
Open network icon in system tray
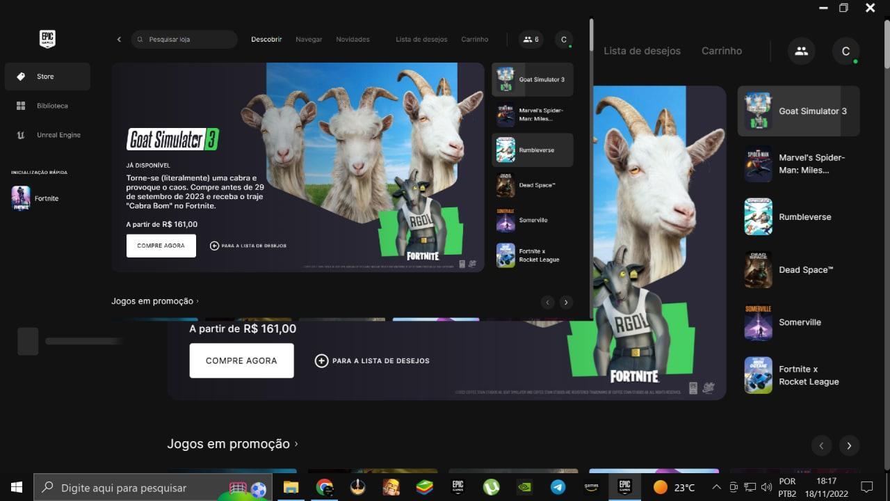(x=750, y=487)
